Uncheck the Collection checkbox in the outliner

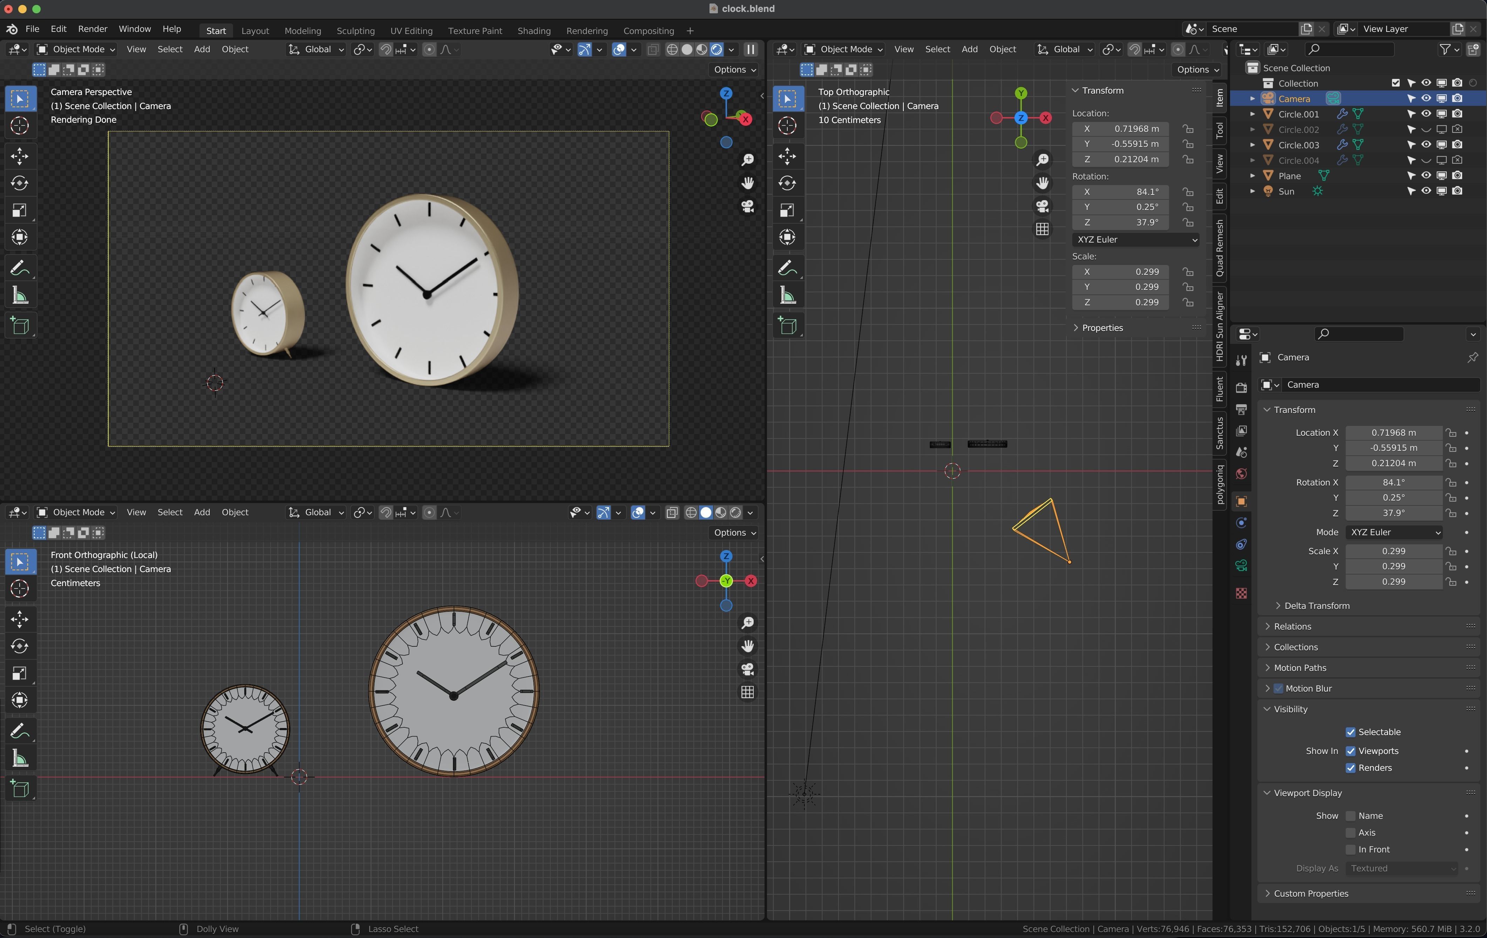tap(1395, 83)
